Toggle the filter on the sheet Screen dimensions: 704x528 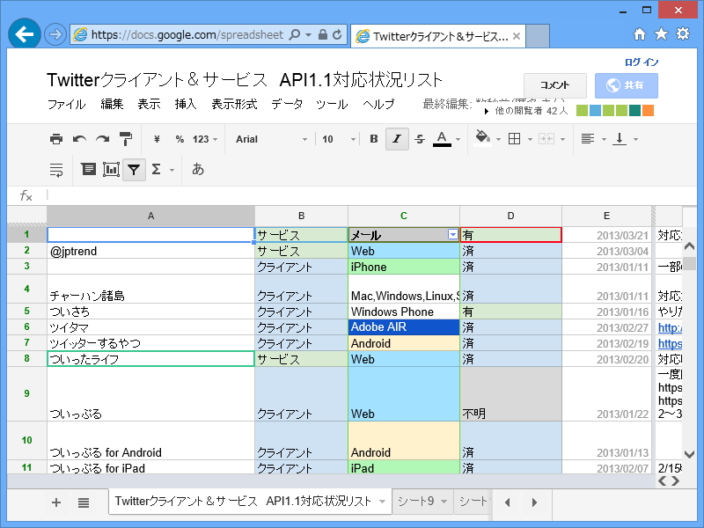point(134,170)
